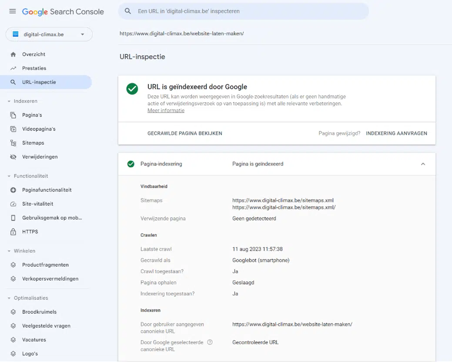
Task: Click the large green indexed status checkmark
Action: (132, 89)
